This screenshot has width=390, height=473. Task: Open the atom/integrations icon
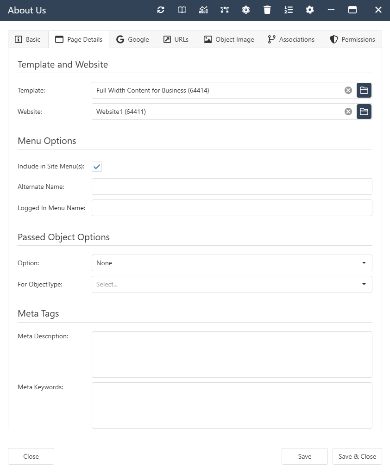[245, 10]
